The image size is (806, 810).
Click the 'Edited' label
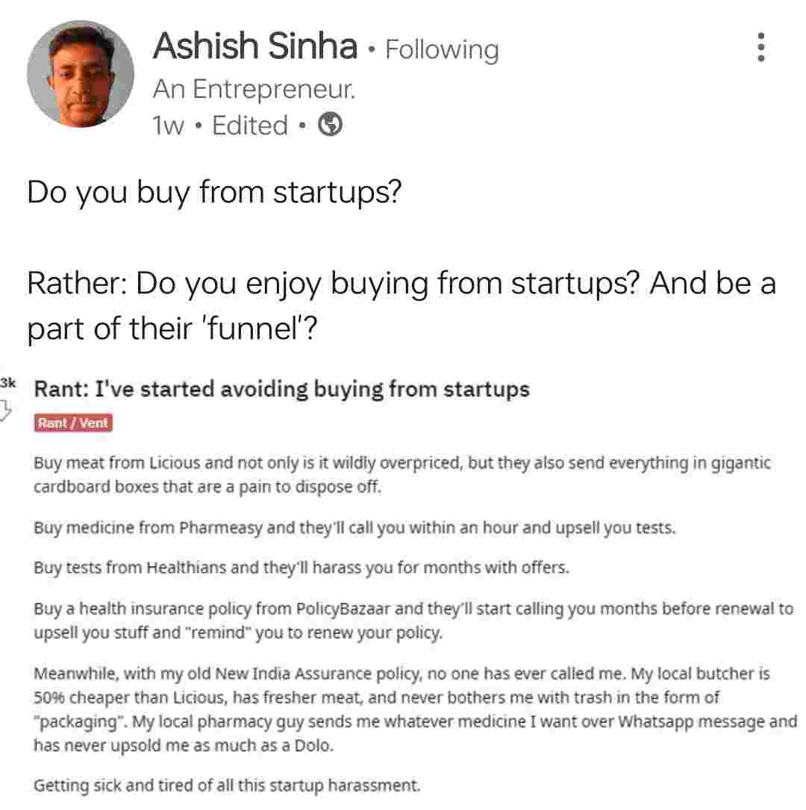[250, 125]
